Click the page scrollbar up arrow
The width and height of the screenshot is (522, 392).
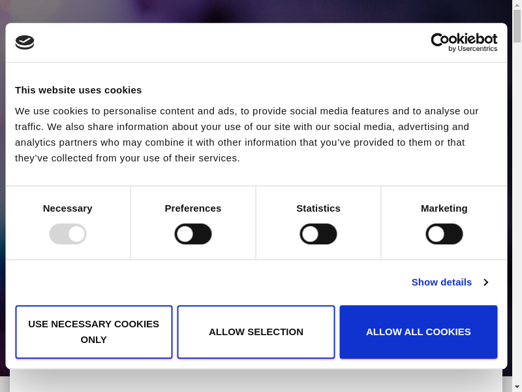tap(517, 5)
